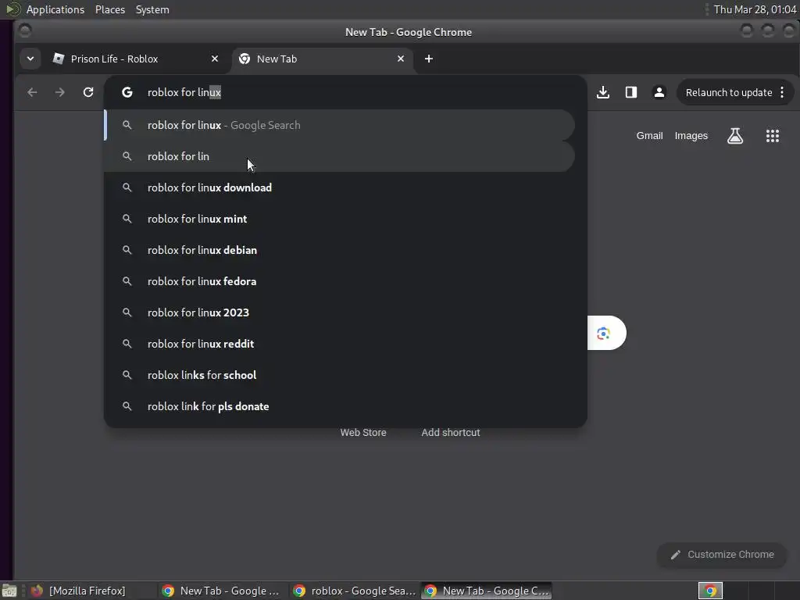Open the Images link

(x=691, y=136)
